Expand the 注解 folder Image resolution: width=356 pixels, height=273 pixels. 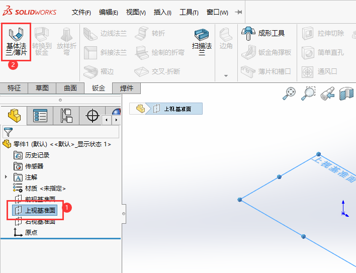[6, 177]
